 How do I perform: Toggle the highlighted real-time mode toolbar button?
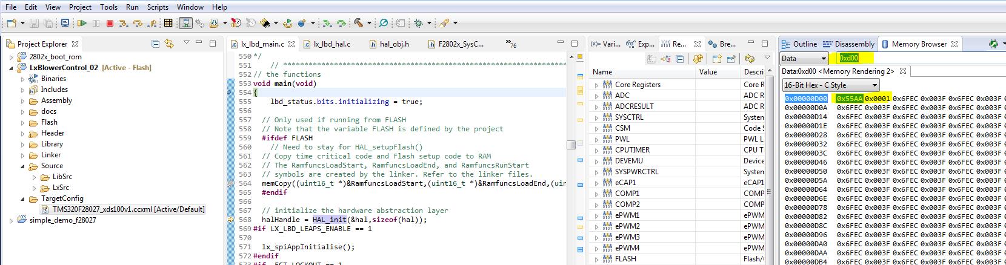[x=185, y=23]
